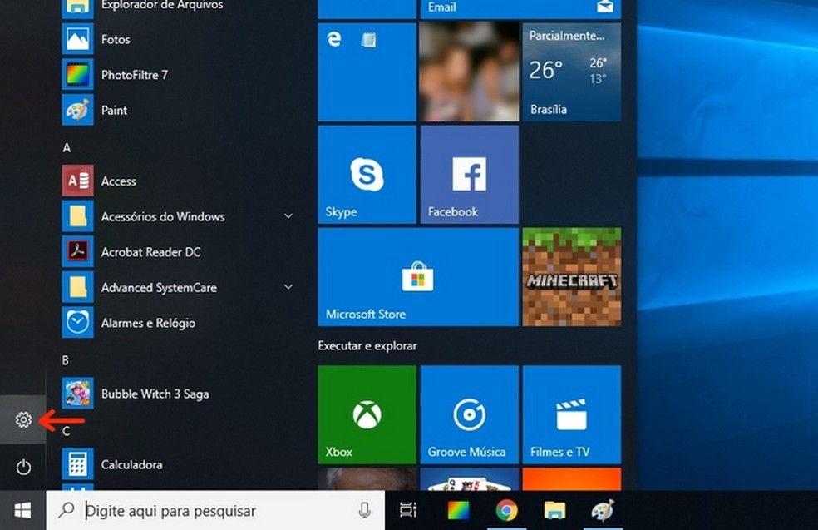Open the Windows Start button
This screenshot has height=530, width=818.
[x=22, y=510]
